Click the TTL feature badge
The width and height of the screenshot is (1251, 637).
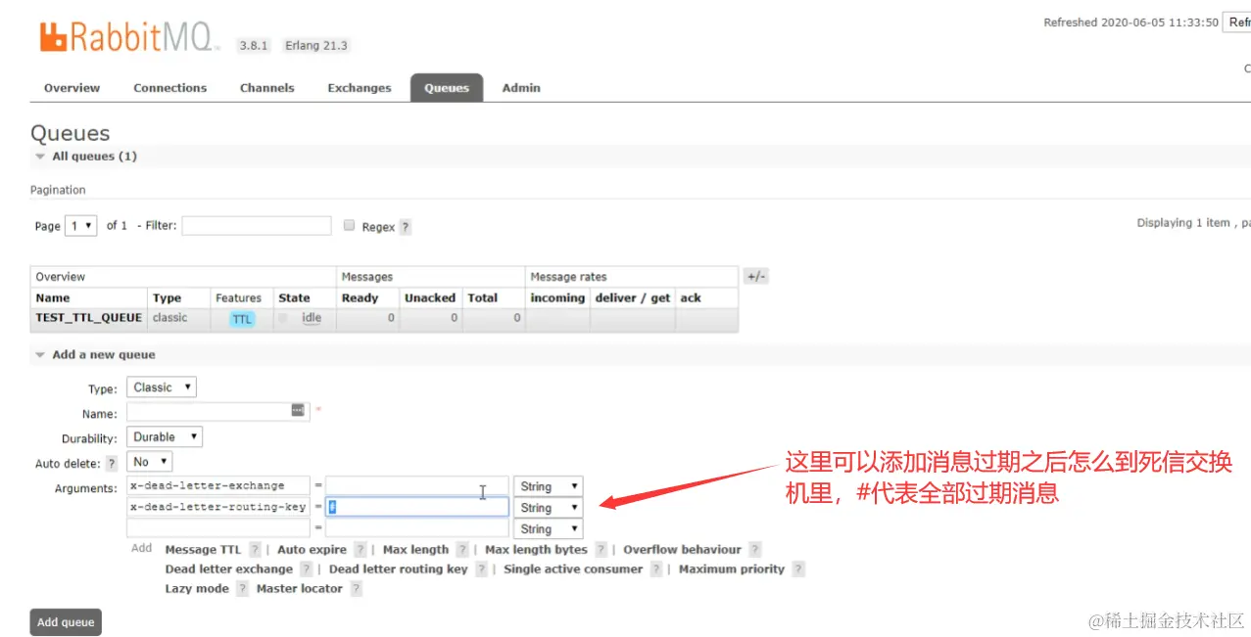[x=242, y=319]
